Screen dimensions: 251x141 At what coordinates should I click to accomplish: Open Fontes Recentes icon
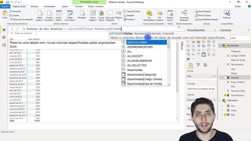(50, 13)
